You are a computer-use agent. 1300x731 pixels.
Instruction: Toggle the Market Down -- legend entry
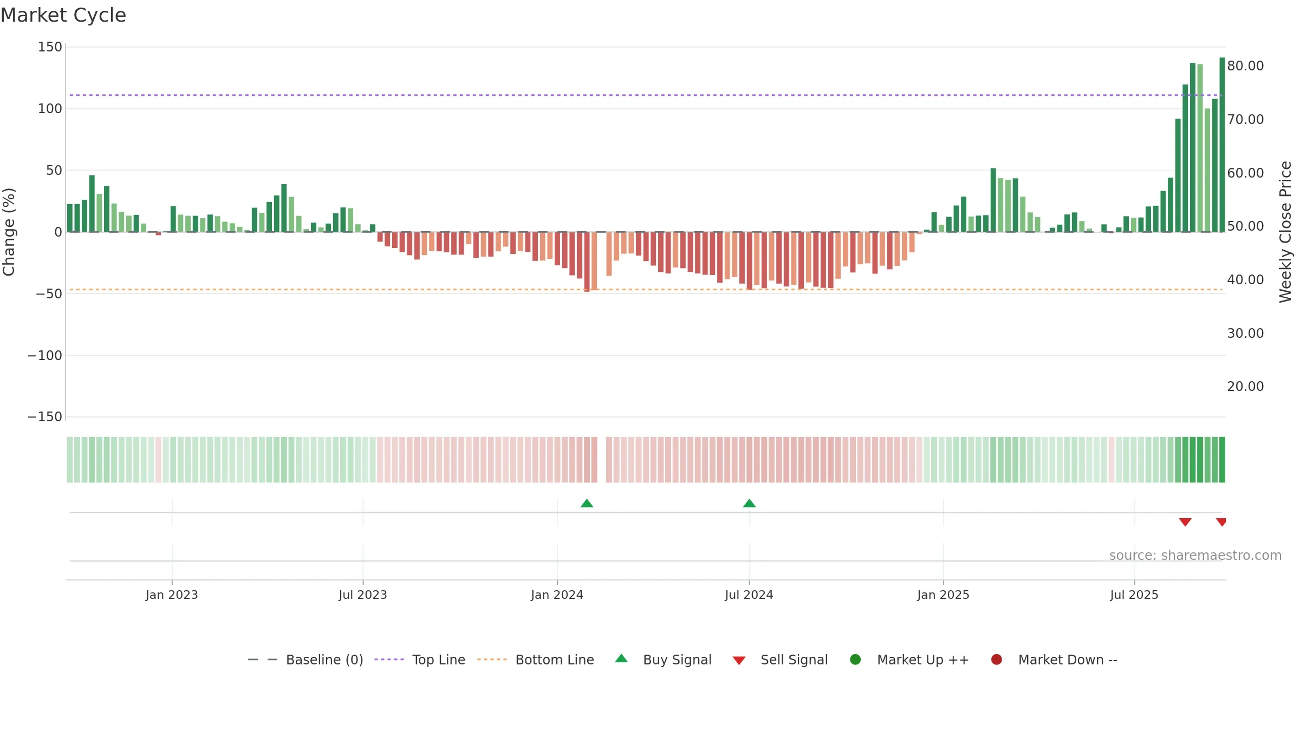(x=1054, y=660)
